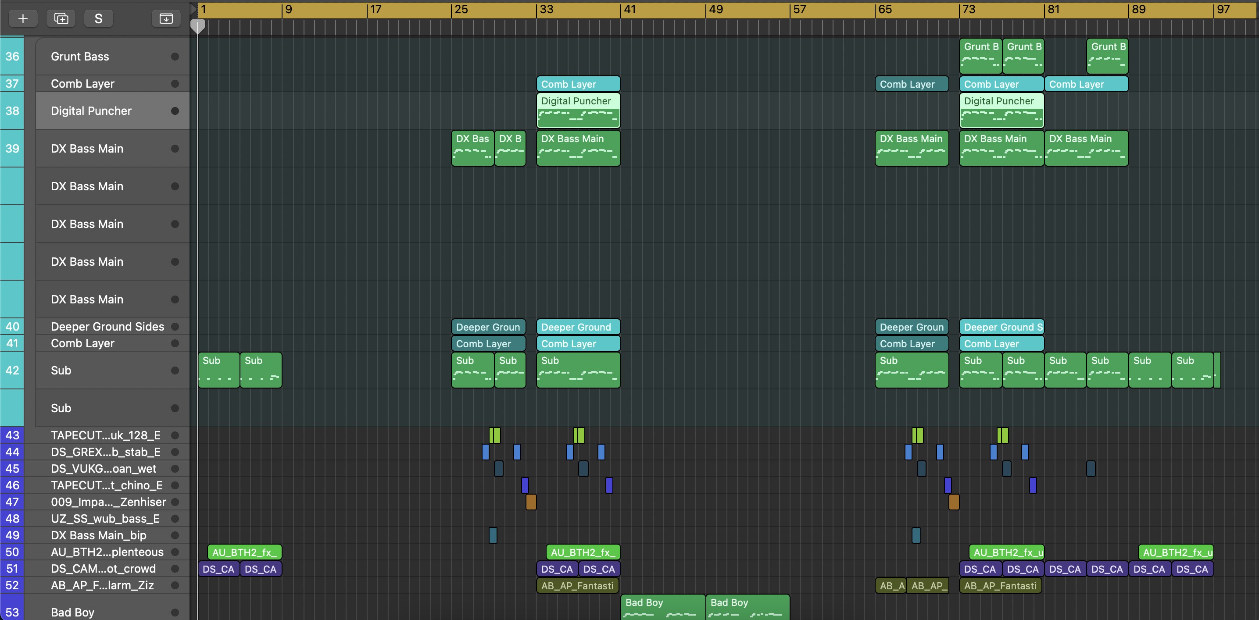
Task: Toggle the global Solo S button
Action: [x=98, y=18]
